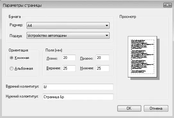This screenshot has width=174, height=118.
Task: Select the Книжная orientation radio button
Action: (12, 58)
